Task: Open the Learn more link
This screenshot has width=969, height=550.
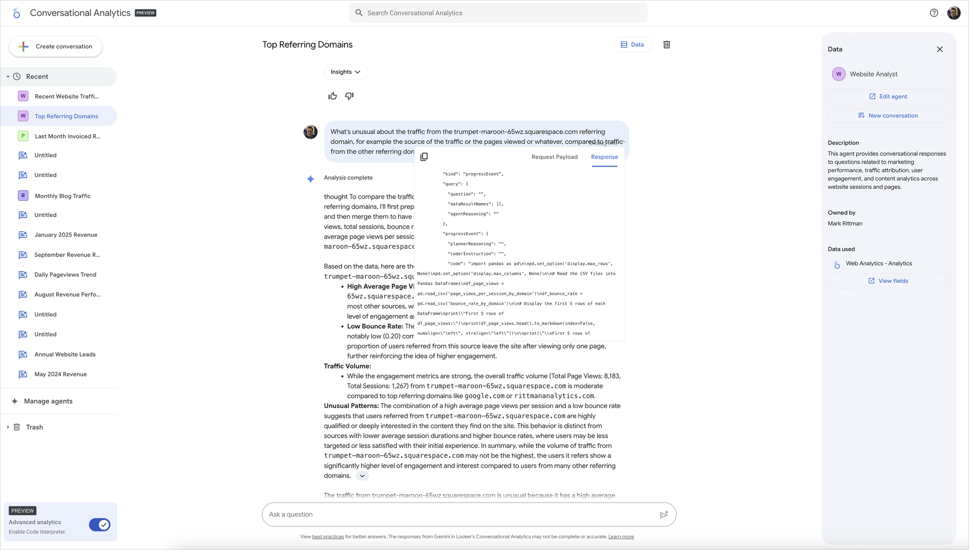Action: tap(621, 536)
